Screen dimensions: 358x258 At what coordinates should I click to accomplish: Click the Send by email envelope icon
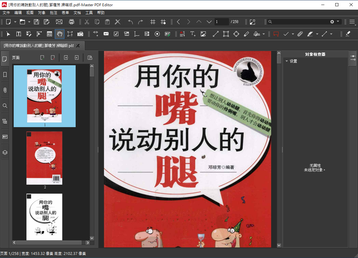click(59, 22)
